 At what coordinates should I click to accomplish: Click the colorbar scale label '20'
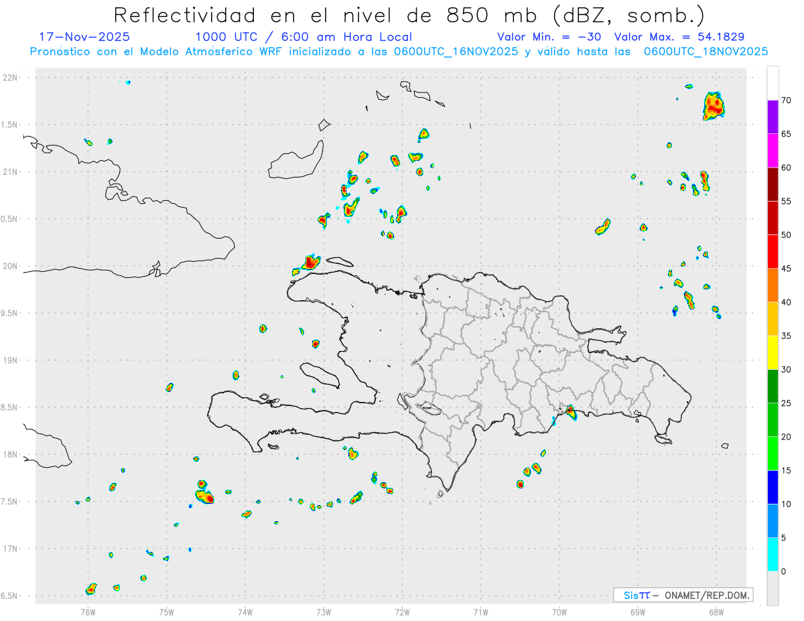786,437
